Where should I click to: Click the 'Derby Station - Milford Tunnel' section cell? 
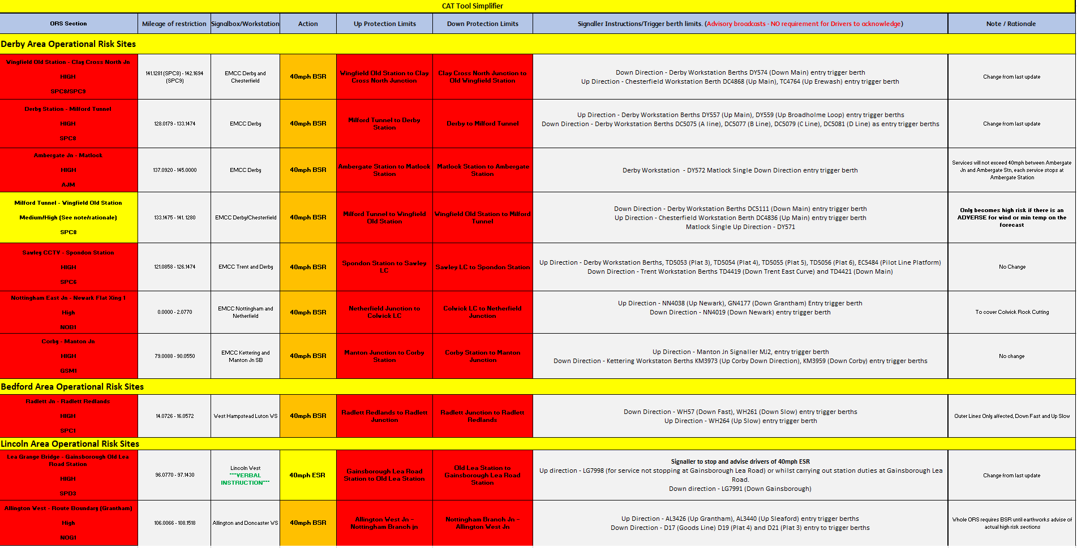click(x=68, y=124)
